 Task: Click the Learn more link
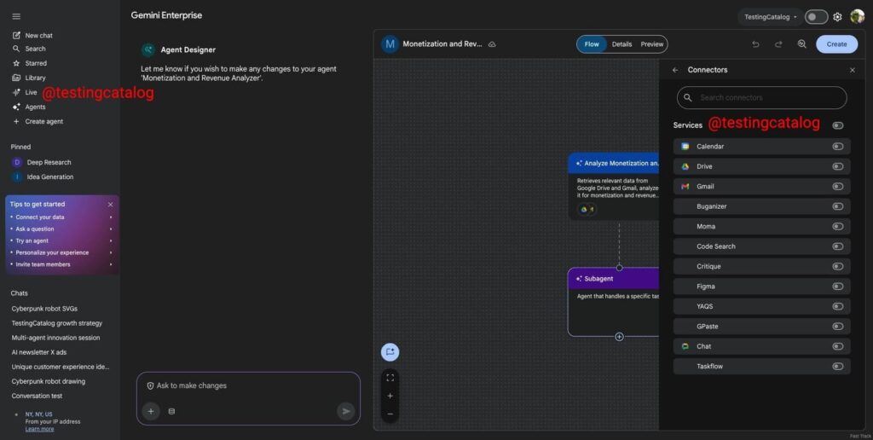pyautogui.click(x=39, y=430)
